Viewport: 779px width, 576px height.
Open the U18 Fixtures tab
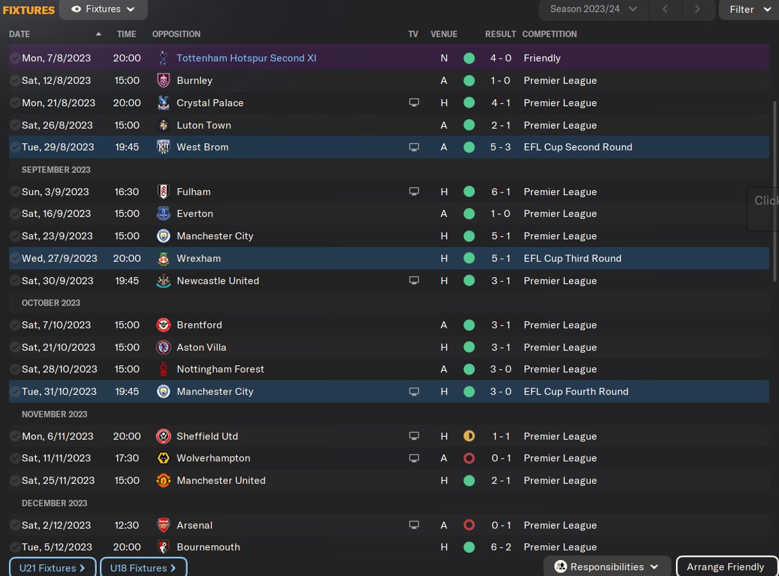click(143, 568)
